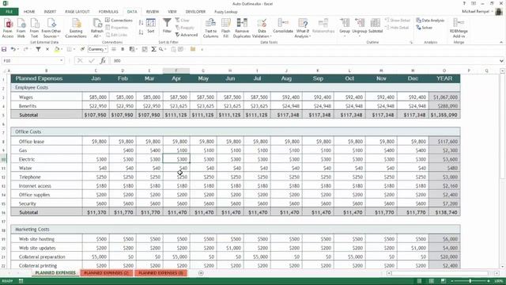Click the Subtotal tool

pyautogui.click(x=376, y=26)
